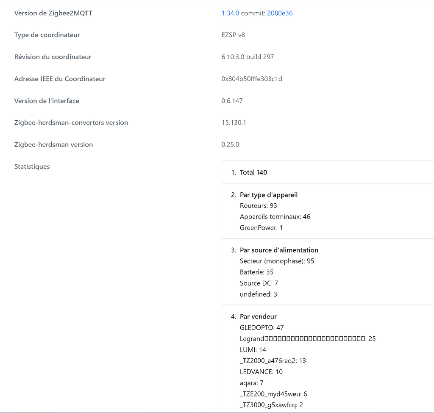Open the 1.34.0 version link

tap(230, 13)
